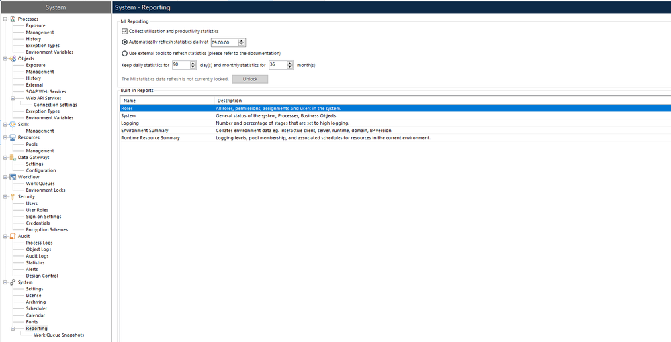Screen dimensions: 671x342
Task: Open Exception Types under Processes
Action: (x=43, y=46)
